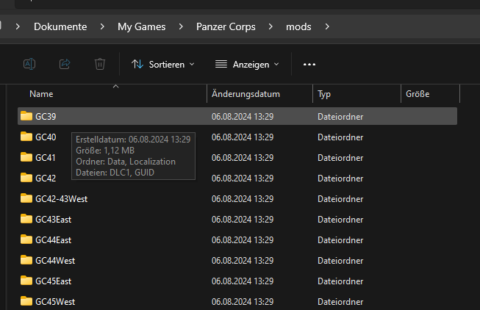Click Dateiordner type in GC45East row
The image size is (480, 310).
(x=340, y=281)
